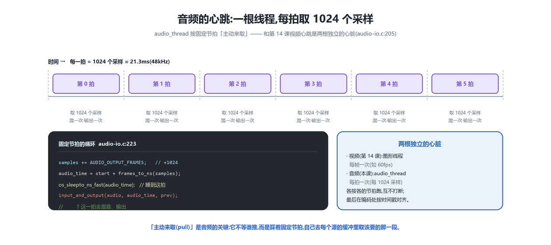551x245 pixels.
Task: Click the caption text under 第 3 拍
Action: [x=313, y=116]
